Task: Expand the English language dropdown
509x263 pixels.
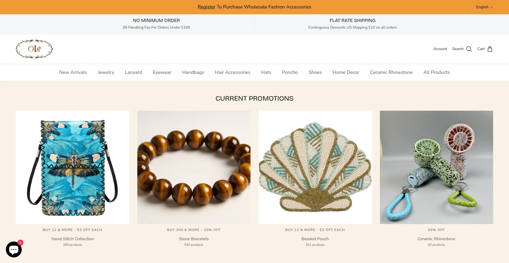Action: point(484,7)
